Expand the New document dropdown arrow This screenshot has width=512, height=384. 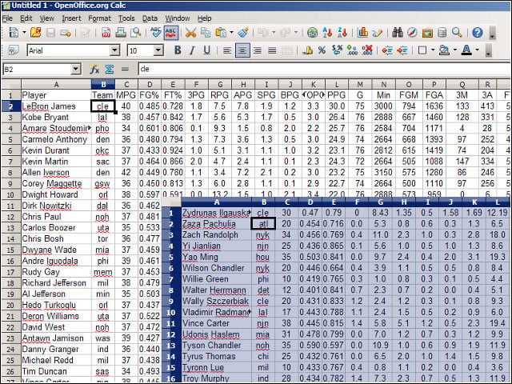[x=24, y=32]
